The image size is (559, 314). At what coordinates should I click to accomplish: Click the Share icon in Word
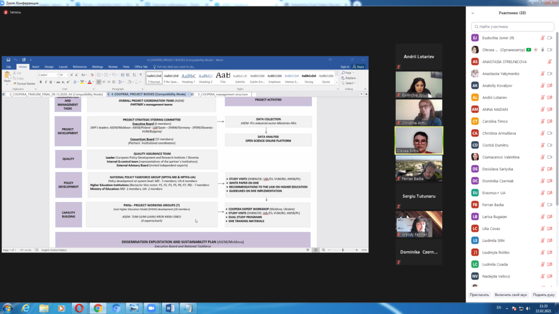point(360,67)
